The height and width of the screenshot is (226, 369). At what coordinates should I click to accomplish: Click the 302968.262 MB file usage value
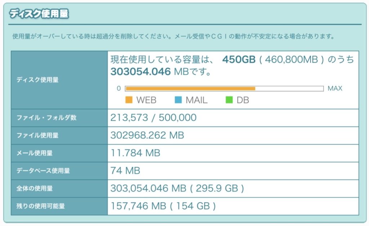(147, 135)
